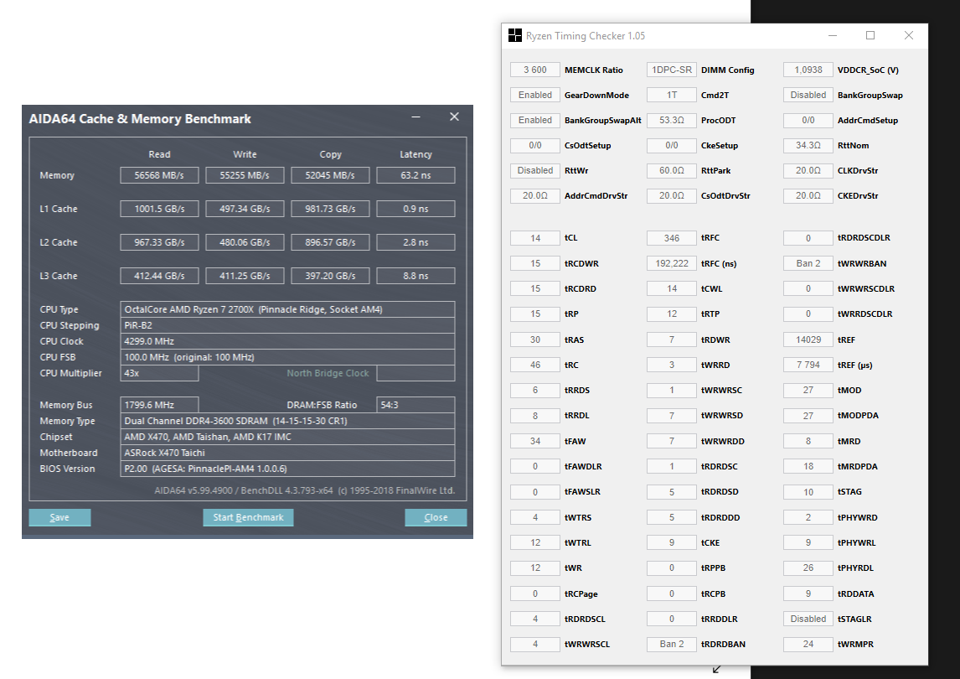Maximize the Ryzen Timing Checker window
The image size is (960, 679).
(870, 35)
